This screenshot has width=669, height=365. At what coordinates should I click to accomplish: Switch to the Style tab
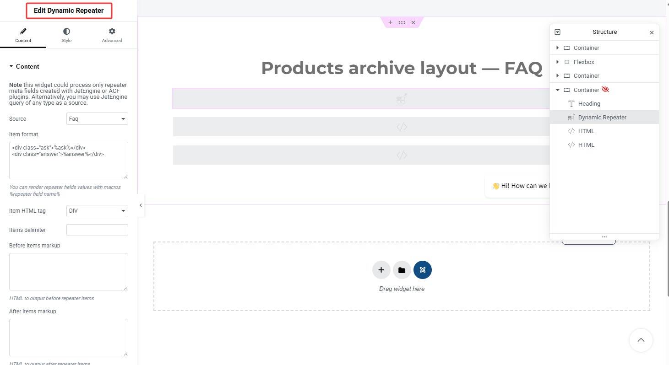66,35
